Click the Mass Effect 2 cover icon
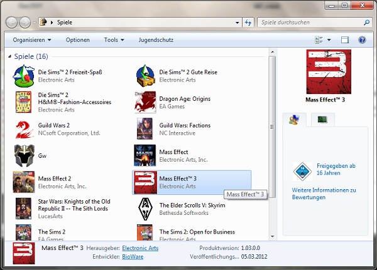The width and height of the screenshot is (377, 270). coord(24,182)
